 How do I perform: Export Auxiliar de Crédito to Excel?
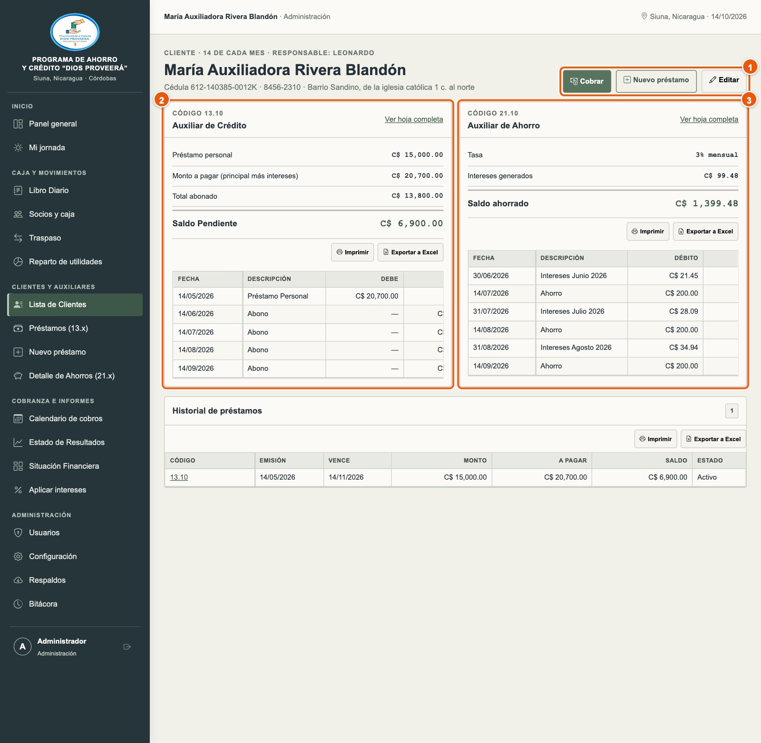pos(410,252)
